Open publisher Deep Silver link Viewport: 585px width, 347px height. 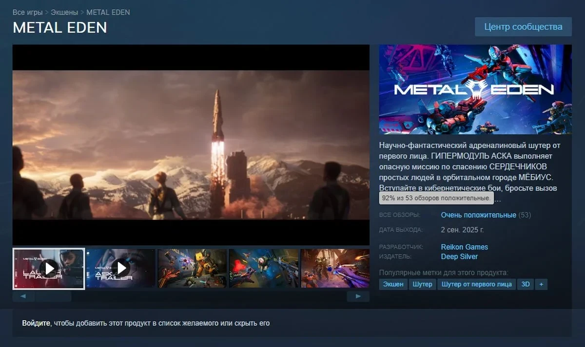pos(459,256)
